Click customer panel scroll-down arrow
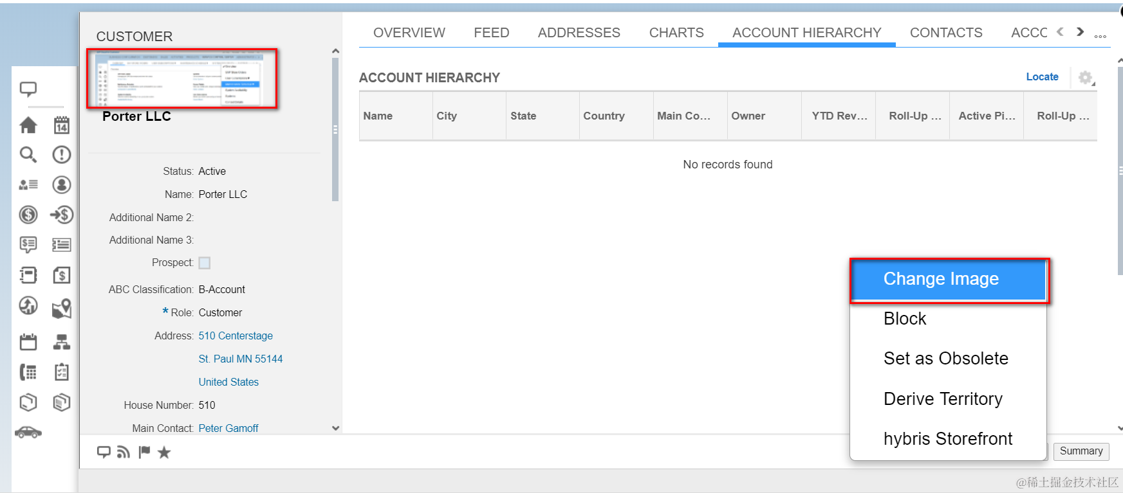 pos(335,428)
